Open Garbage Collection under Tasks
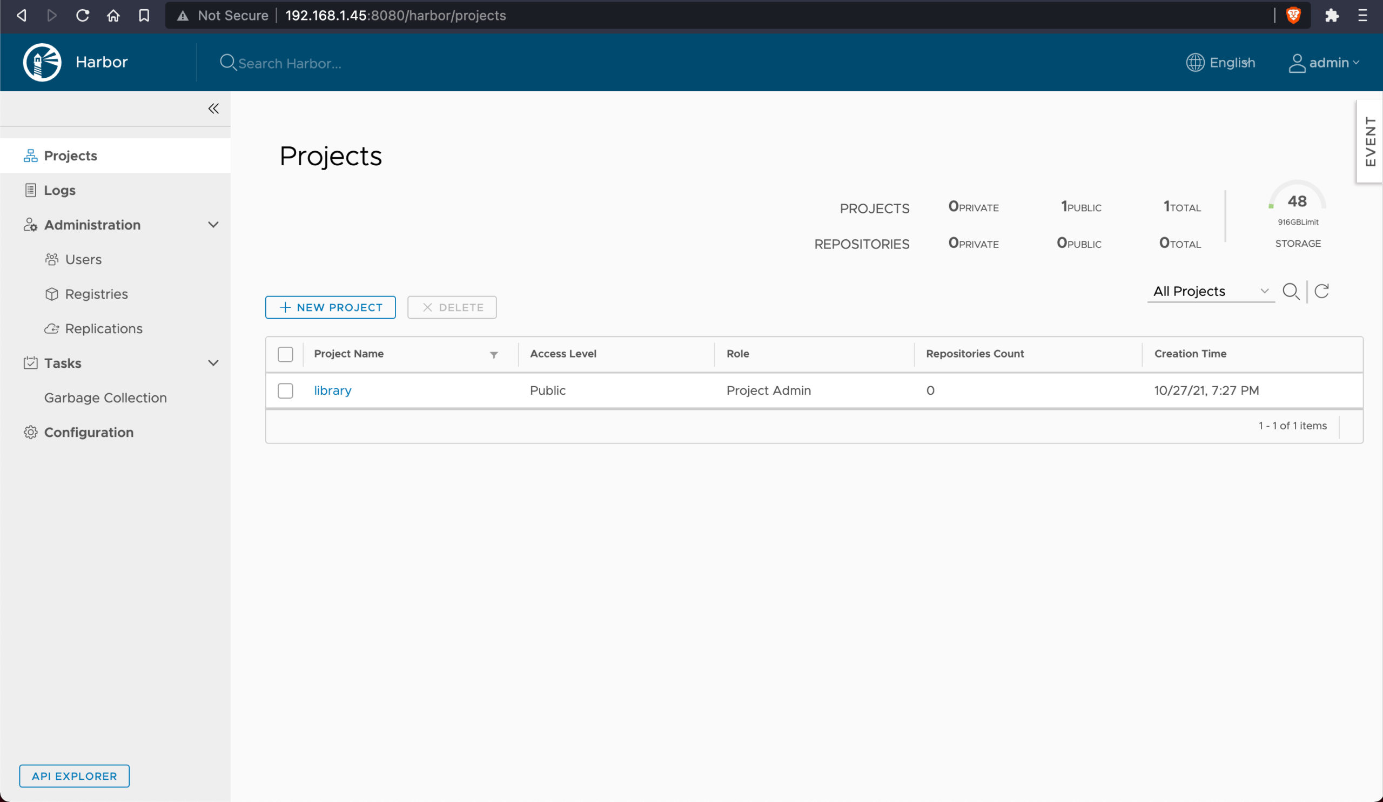Viewport: 1383px width, 802px height. tap(105, 397)
